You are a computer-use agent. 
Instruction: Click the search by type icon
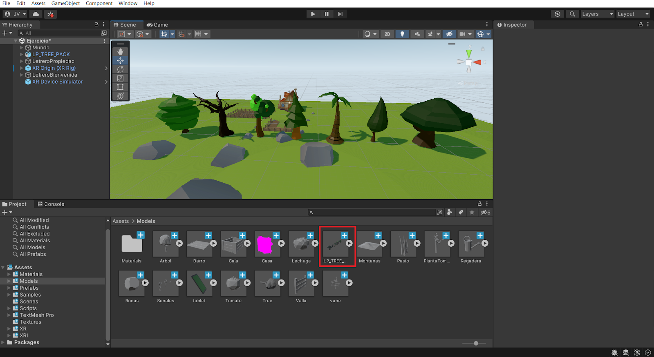pyautogui.click(x=450, y=212)
